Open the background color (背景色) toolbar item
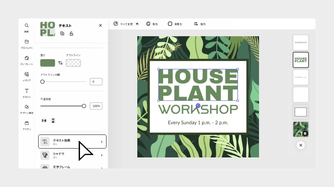 click(175, 24)
